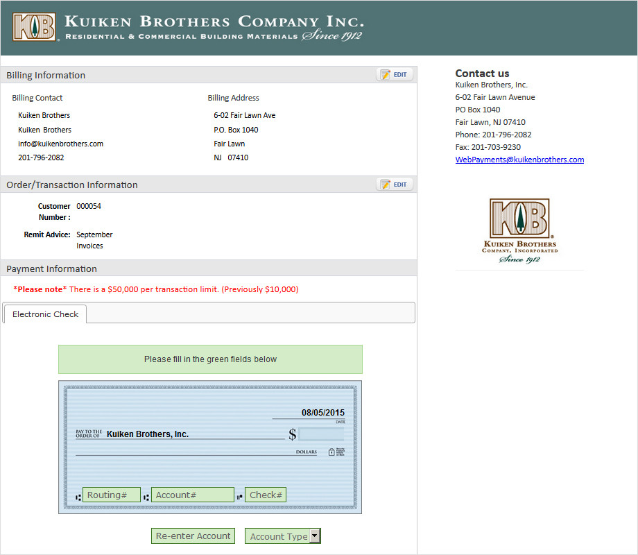Click the P.O. Box 1040 billing address line
638x555 pixels.
coord(236,130)
